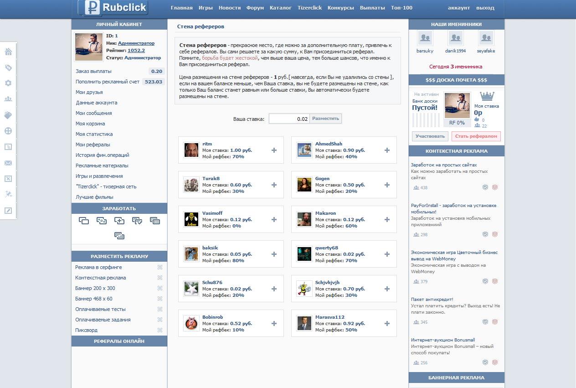The width and height of the screenshot is (576, 388).
Task: Click the plus icon on Gogen card
Action: 387,185
